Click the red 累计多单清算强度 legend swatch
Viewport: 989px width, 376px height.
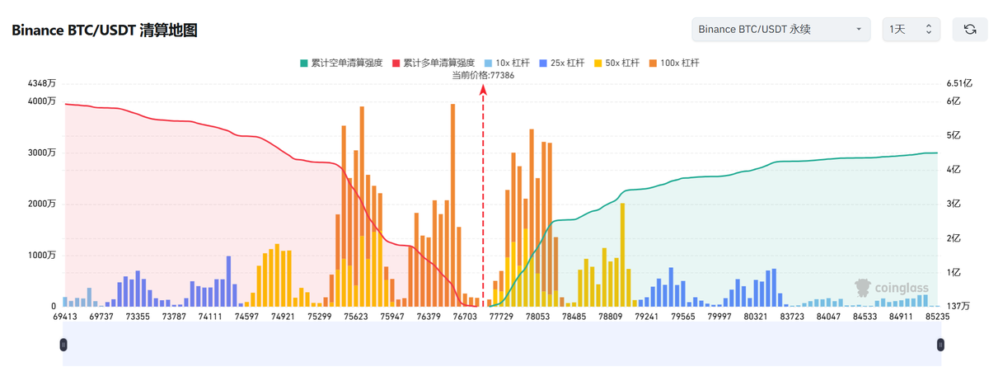click(396, 63)
